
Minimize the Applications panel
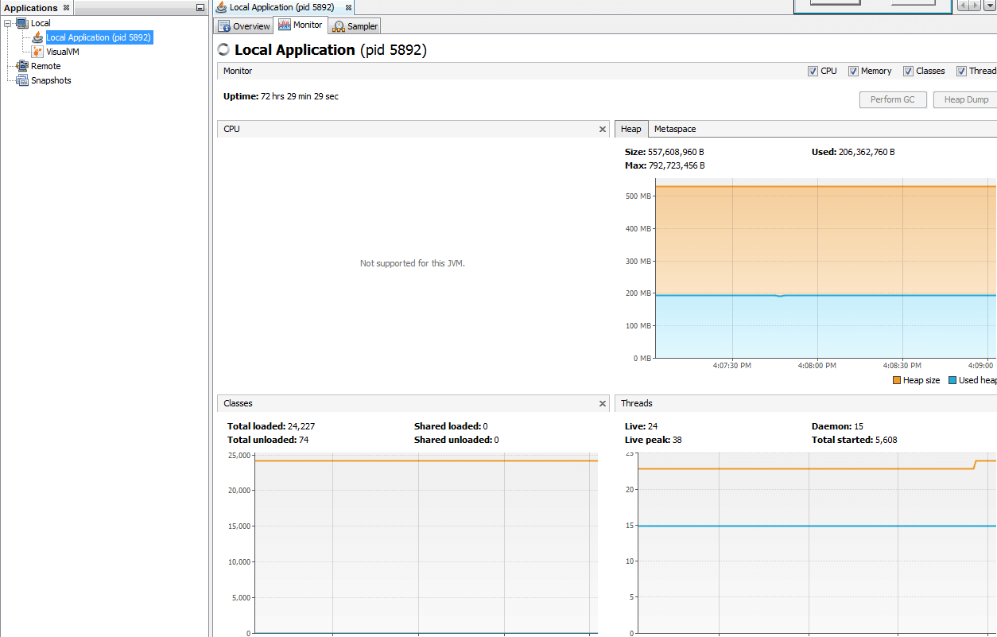(x=200, y=8)
